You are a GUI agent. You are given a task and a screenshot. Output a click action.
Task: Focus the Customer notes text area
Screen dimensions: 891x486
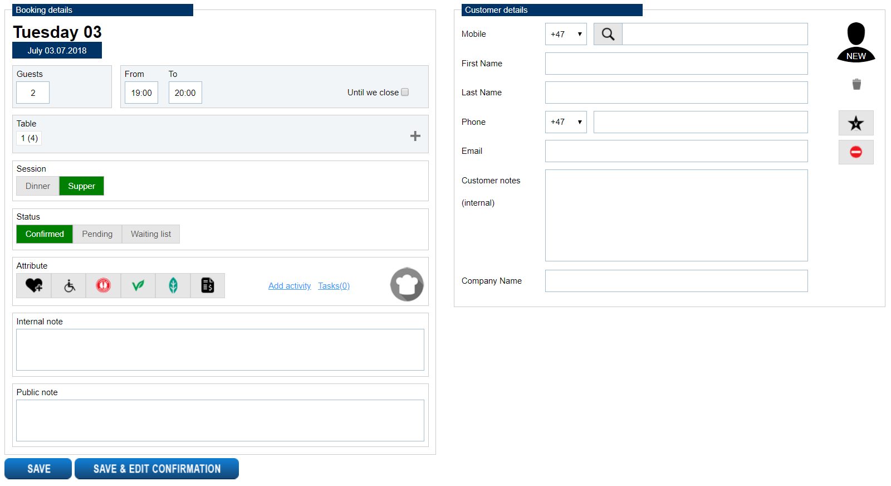coord(676,215)
